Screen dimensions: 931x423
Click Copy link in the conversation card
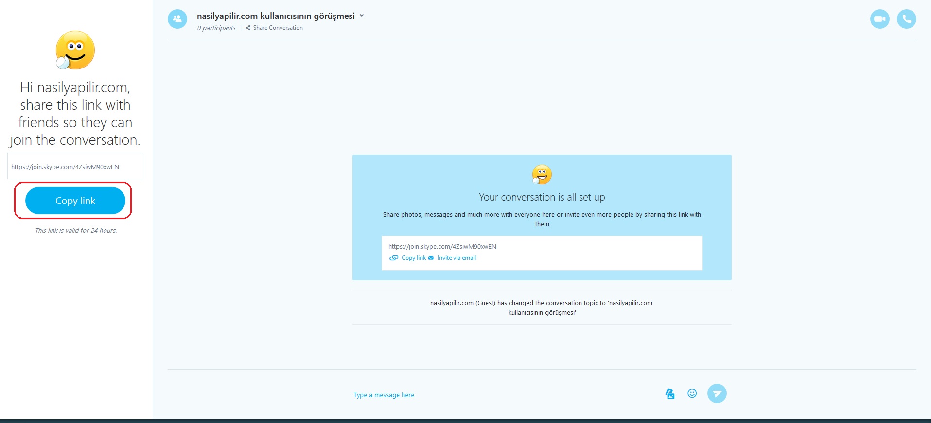pos(414,258)
